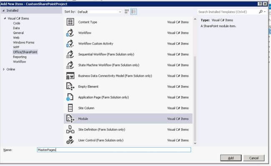This screenshot has height=166, width=271.
Task: Select the Reporting category
Action: coord(20,57)
